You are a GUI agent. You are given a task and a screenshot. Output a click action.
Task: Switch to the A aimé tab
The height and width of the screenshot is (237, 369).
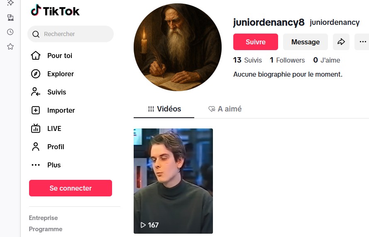225,109
